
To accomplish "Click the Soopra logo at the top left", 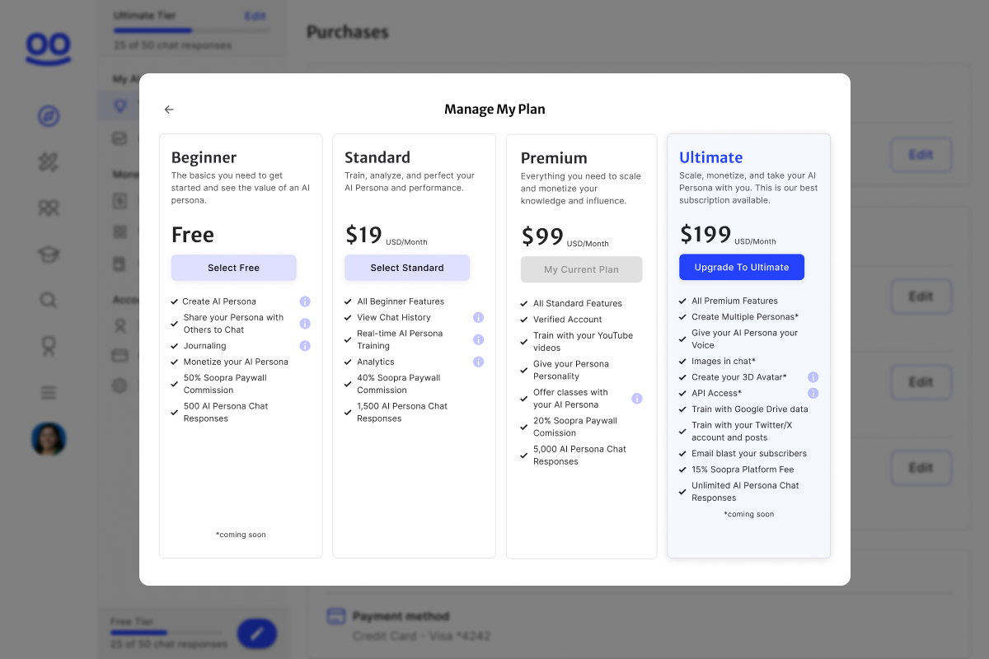I will 48,49.
